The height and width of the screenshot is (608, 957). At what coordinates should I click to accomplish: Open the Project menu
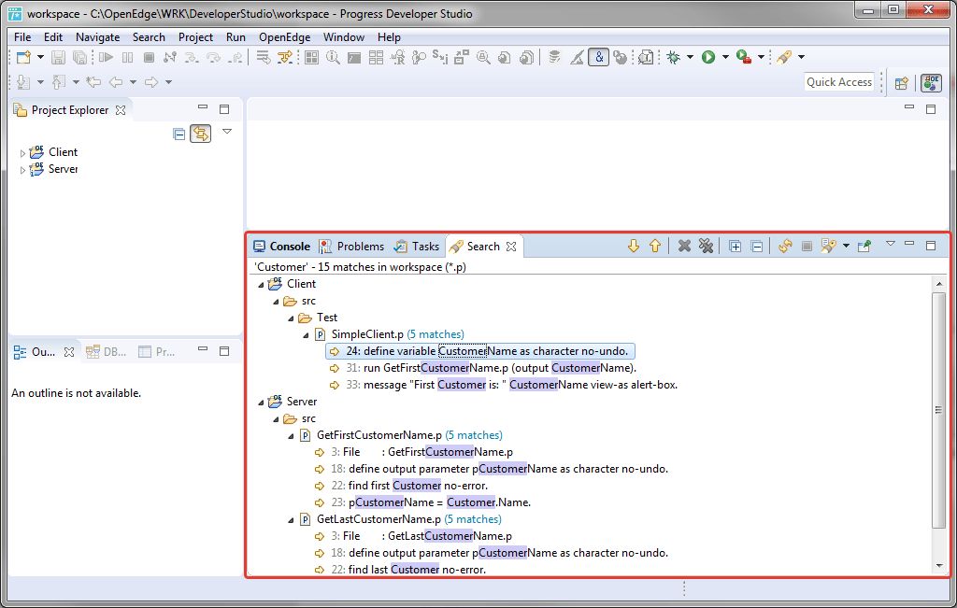coord(195,37)
